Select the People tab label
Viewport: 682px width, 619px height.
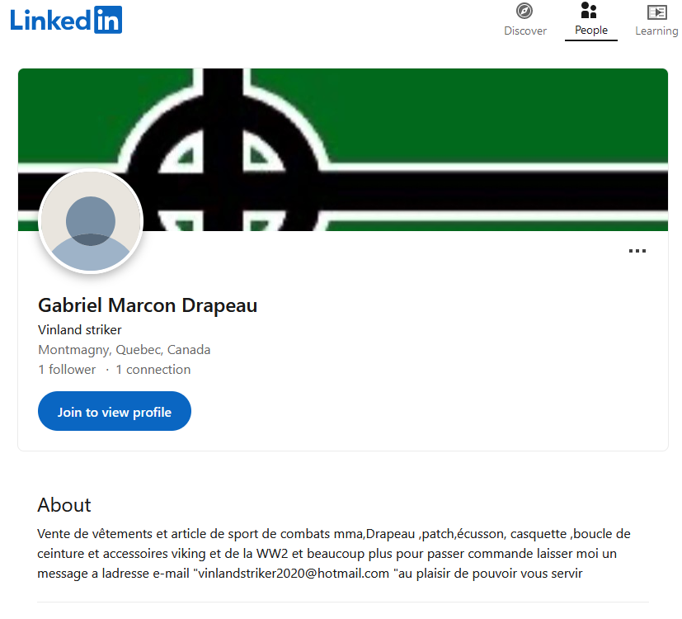(x=591, y=30)
